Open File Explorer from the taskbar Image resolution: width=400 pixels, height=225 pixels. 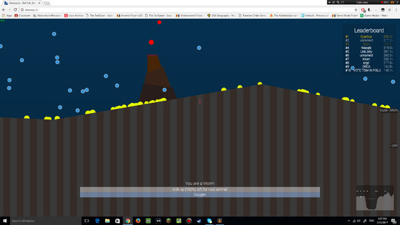(107, 221)
